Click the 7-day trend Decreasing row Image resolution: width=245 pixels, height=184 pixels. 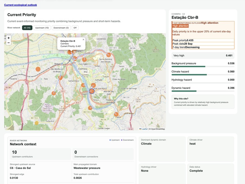tap(203, 47)
